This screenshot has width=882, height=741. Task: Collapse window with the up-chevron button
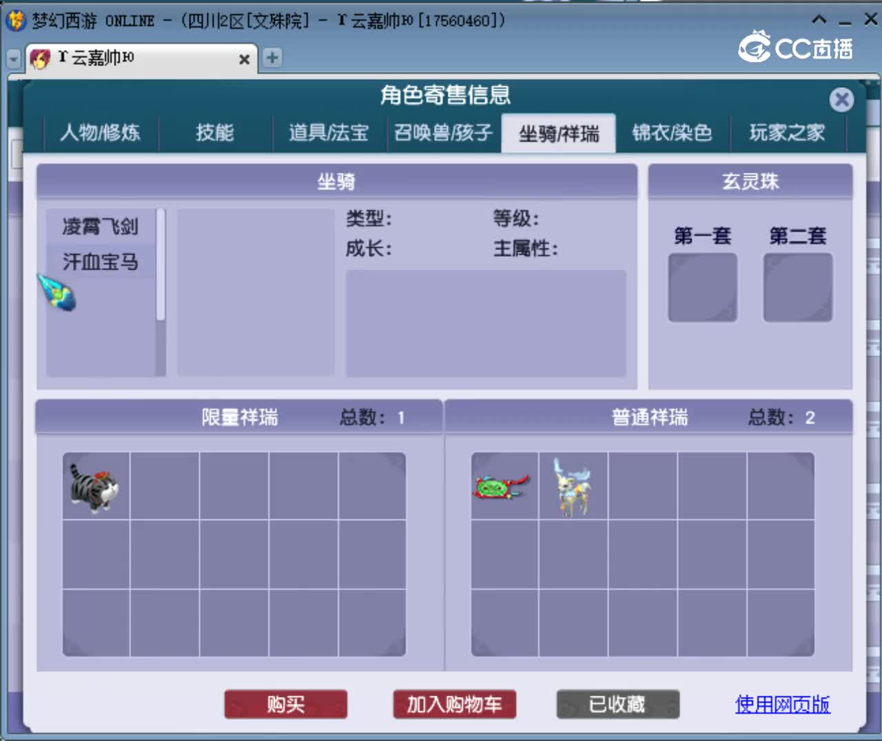click(819, 19)
